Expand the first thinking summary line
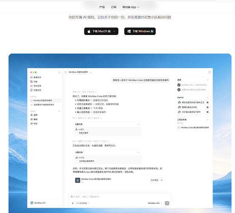This screenshot has width=235, height=213. click(85, 92)
